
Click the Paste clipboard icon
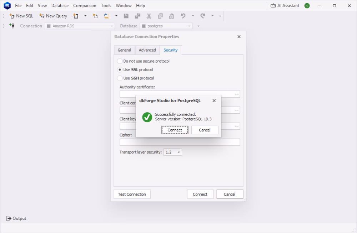171,16
